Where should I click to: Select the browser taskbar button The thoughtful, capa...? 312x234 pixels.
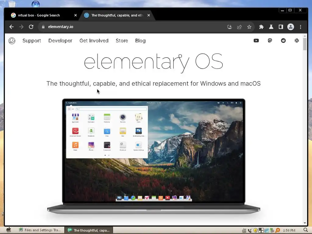tap(89, 230)
